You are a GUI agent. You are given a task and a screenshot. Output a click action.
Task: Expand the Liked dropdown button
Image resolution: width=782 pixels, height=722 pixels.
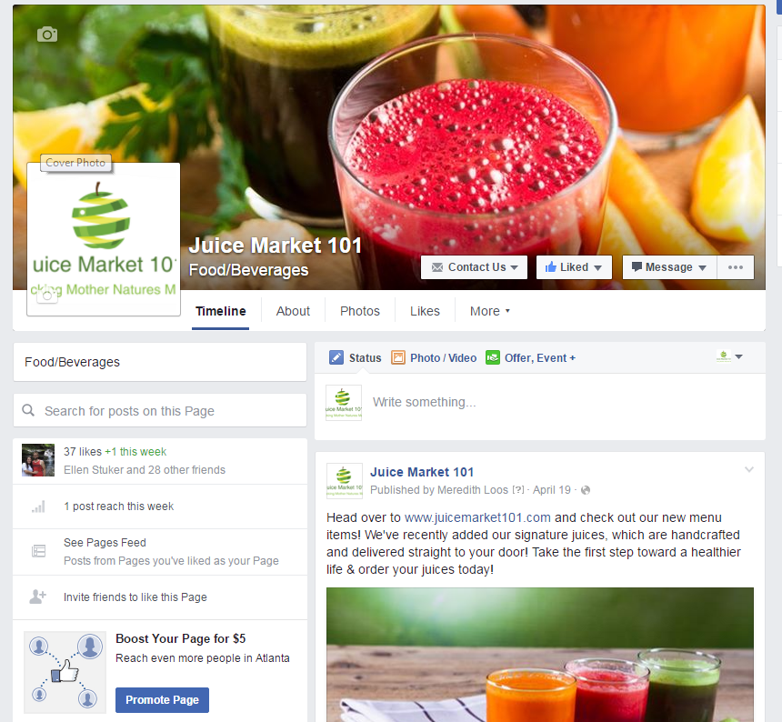click(574, 267)
